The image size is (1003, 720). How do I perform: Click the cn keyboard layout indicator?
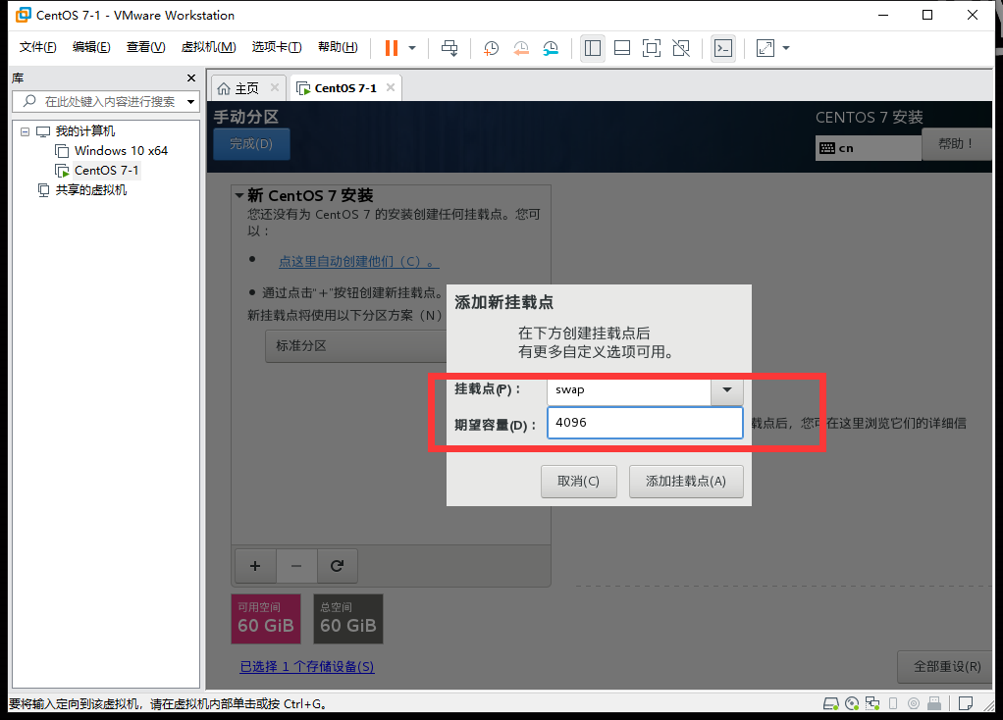[868, 148]
